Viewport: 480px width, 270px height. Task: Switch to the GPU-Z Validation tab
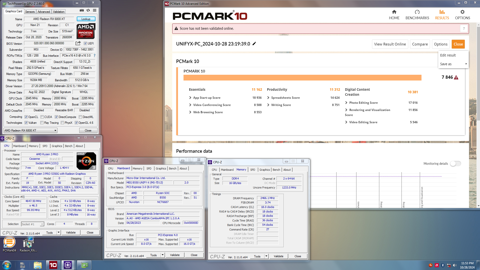59,12
